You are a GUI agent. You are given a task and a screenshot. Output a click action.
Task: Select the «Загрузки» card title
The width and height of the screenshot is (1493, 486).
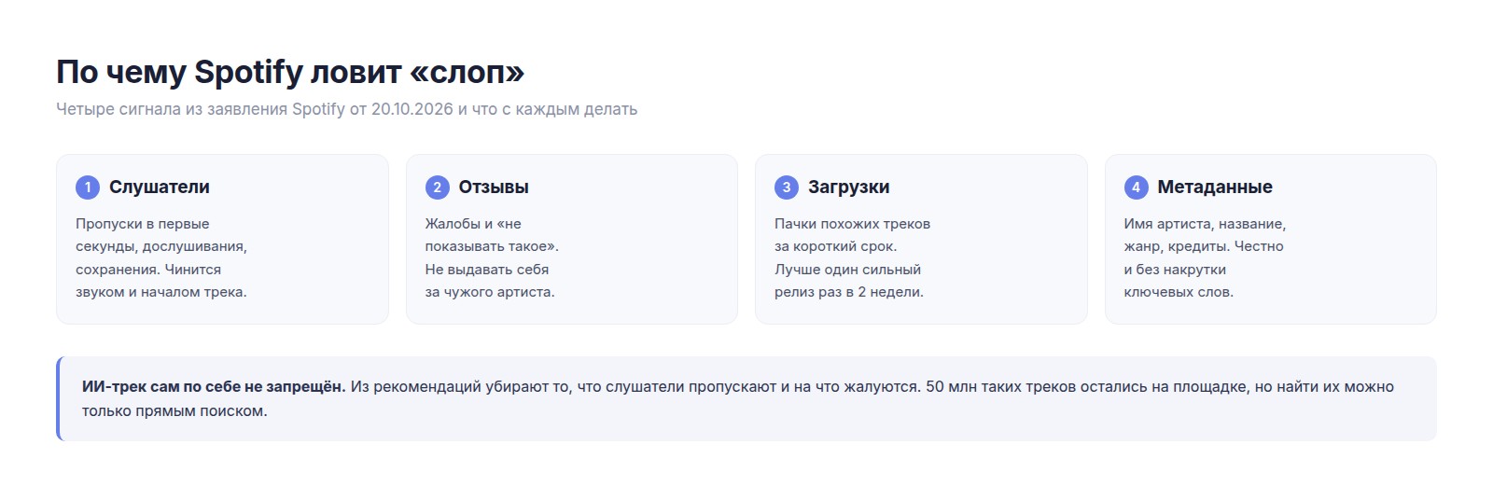point(849,187)
